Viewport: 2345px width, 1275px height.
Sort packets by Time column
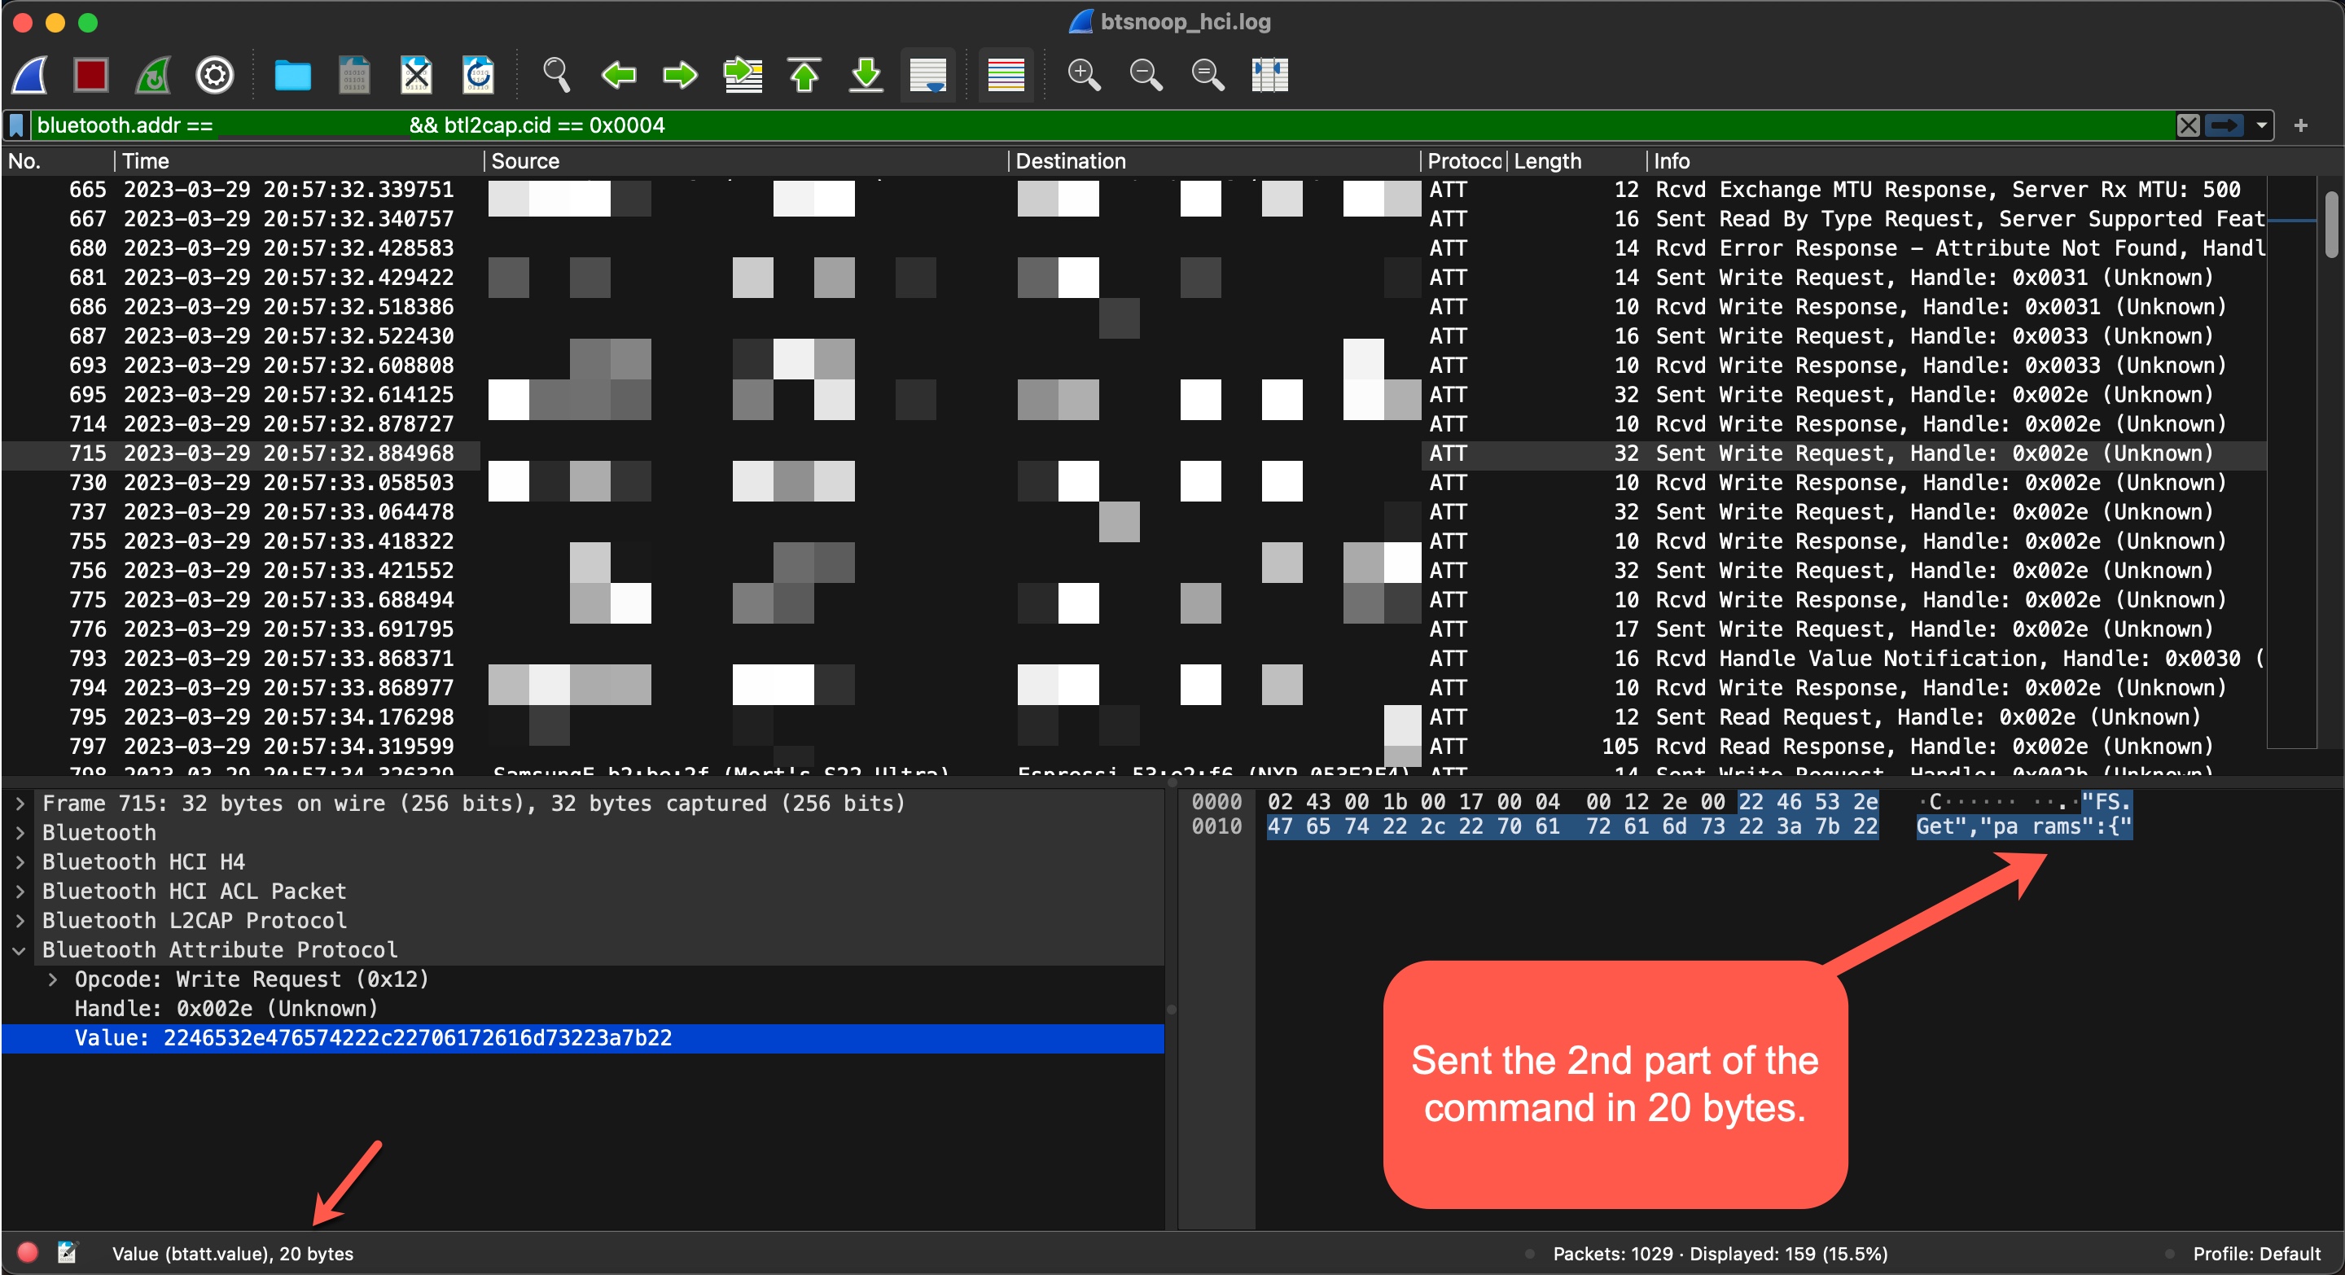tap(299, 161)
